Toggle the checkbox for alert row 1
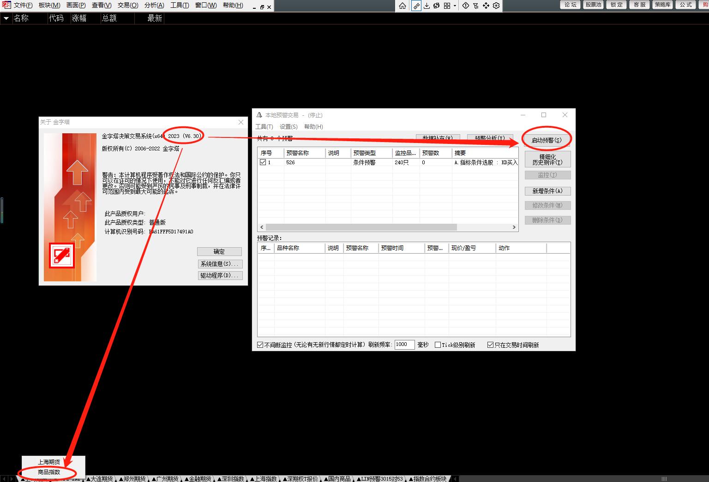The height and width of the screenshot is (482, 709). tap(263, 162)
